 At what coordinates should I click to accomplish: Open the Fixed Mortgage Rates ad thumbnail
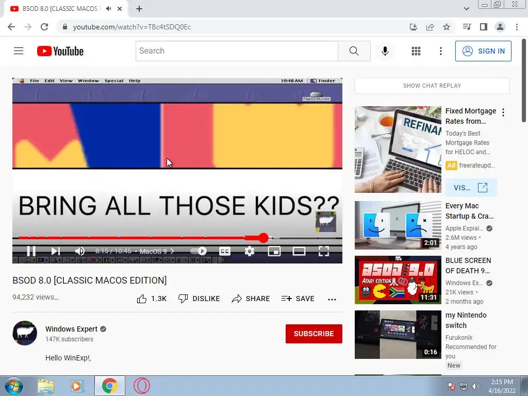pyautogui.click(x=398, y=150)
